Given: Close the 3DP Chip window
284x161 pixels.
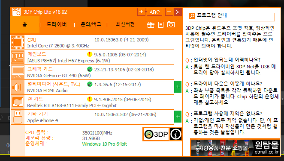Looking at the screenshot, I should coord(178,12).
